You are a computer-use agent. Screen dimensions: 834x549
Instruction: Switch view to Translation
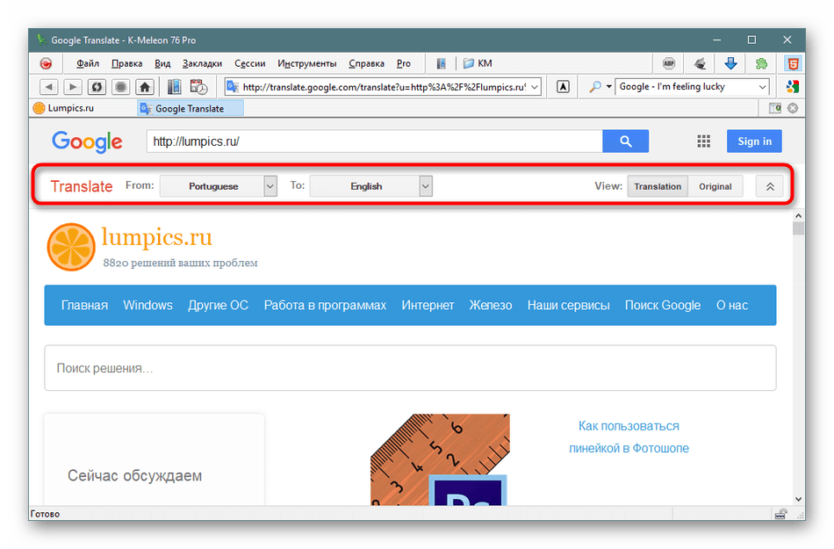tap(658, 186)
